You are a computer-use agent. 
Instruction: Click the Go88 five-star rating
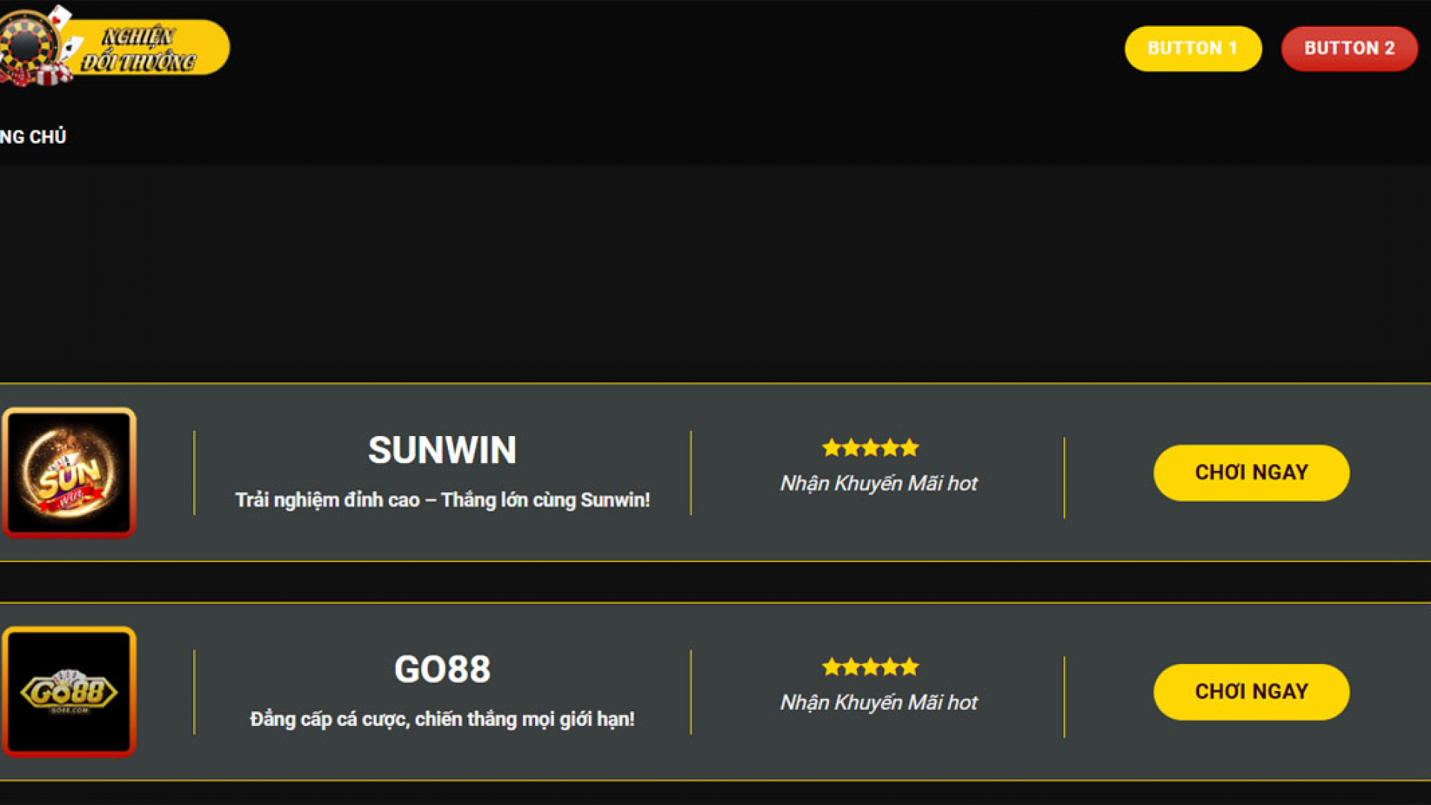[870, 667]
